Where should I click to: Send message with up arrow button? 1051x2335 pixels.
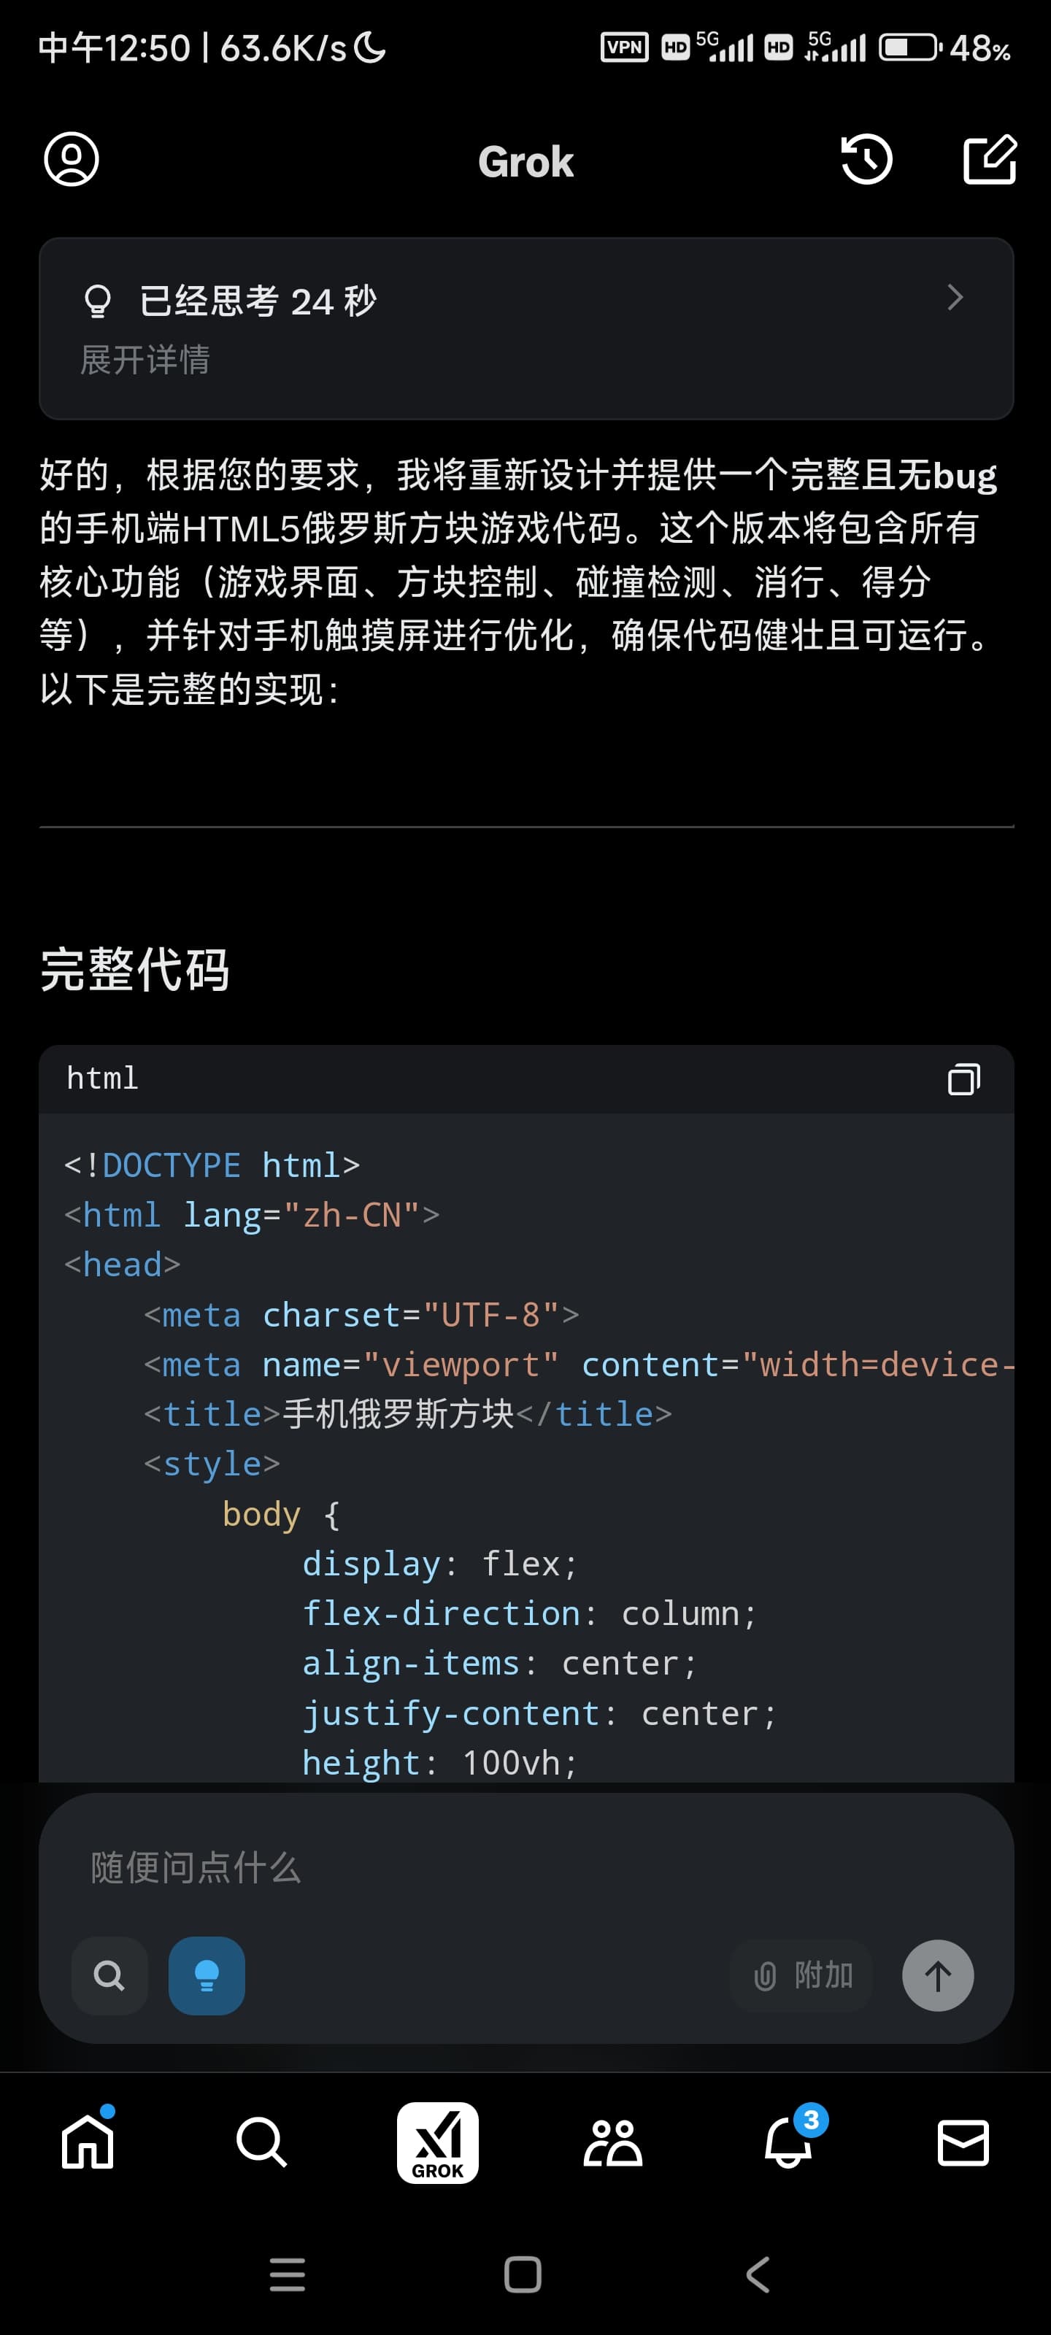(938, 1975)
